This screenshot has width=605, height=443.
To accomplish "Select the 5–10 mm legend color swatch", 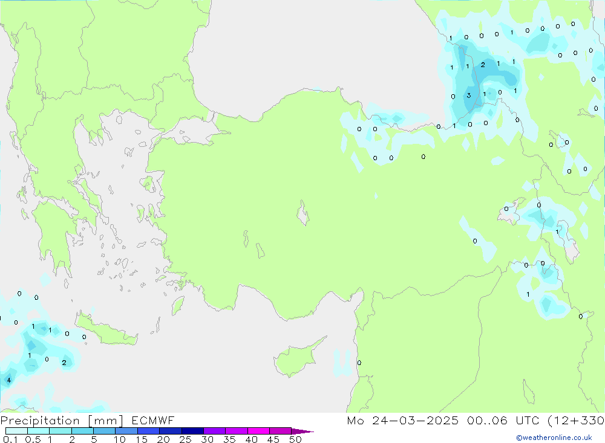I will click(105, 431).
